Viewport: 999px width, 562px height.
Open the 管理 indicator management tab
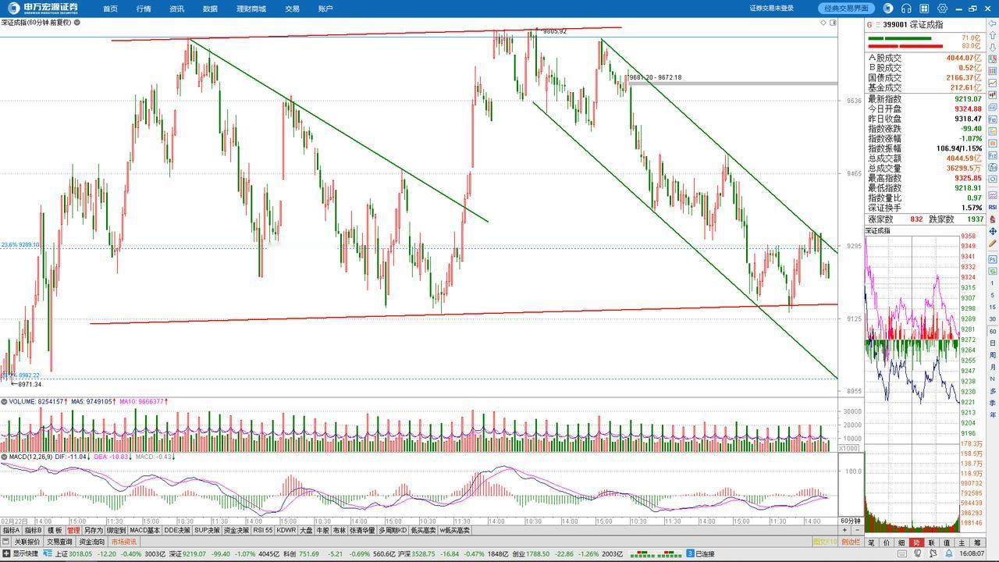pos(73,531)
